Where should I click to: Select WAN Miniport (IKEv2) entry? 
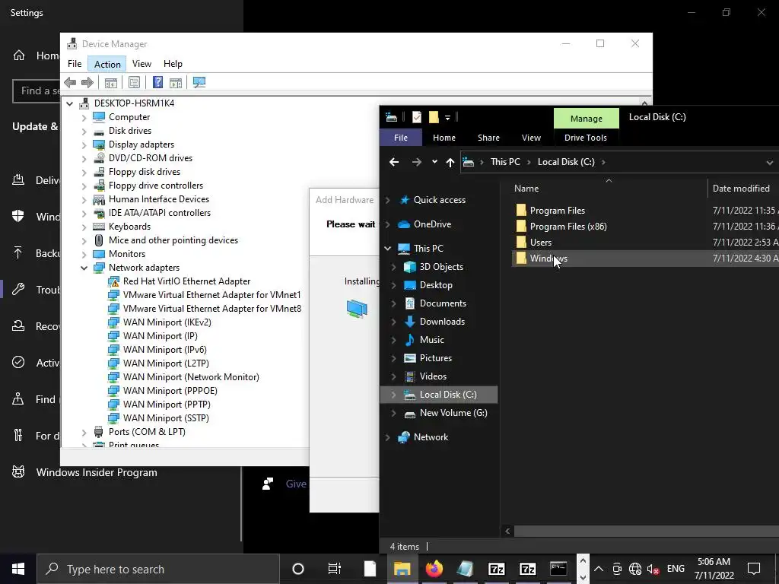[167, 322]
